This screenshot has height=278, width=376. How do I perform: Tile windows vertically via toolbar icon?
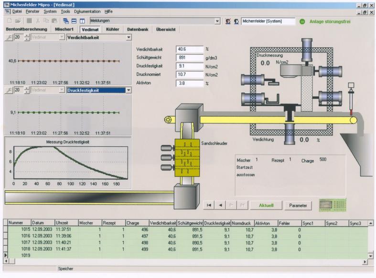[x=82, y=21]
